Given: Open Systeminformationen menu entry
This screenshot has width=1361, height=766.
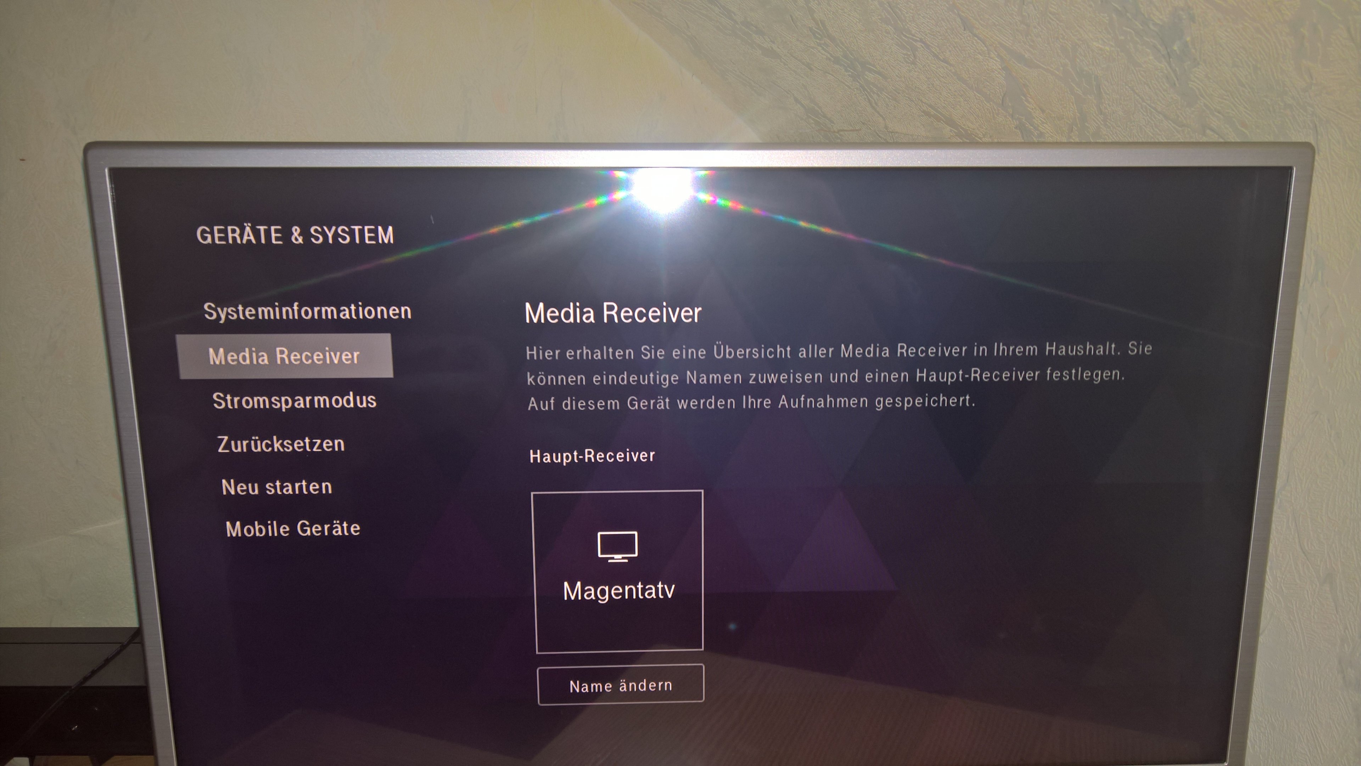Looking at the screenshot, I should pos(307,311).
